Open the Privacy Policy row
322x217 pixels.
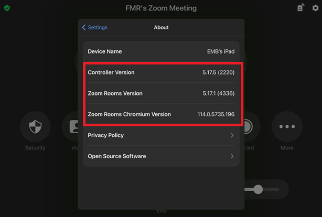click(x=161, y=135)
